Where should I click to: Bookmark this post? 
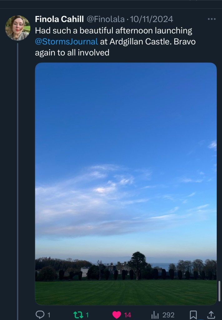click(193, 315)
